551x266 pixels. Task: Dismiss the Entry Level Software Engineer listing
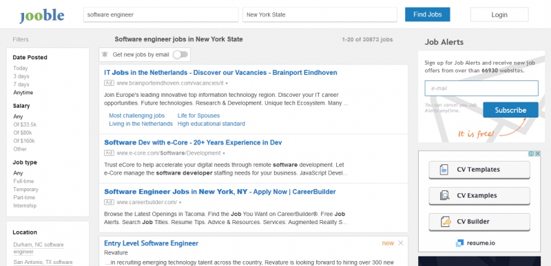tap(401, 243)
